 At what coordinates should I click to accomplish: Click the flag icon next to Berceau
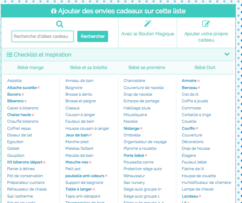[199, 88]
